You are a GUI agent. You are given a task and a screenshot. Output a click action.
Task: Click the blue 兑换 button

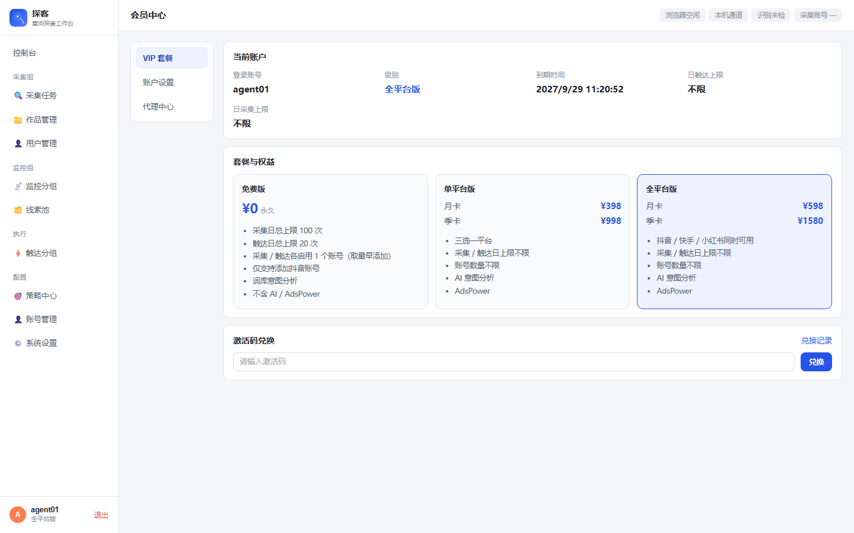coord(816,362)
